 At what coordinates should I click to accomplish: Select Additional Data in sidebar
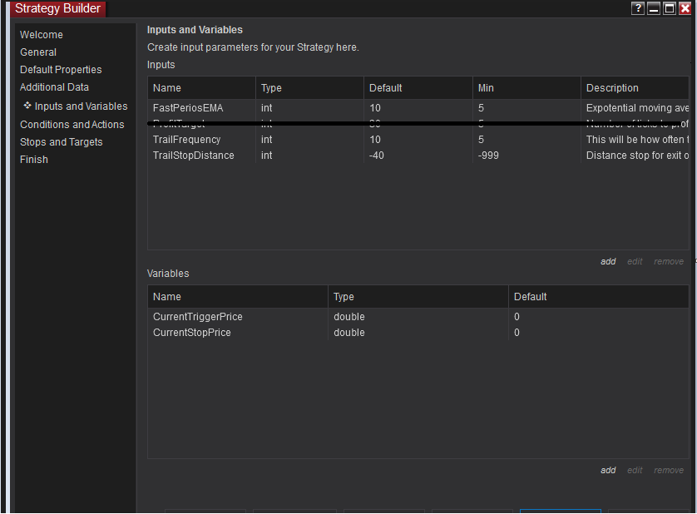(x=54, y=87)
